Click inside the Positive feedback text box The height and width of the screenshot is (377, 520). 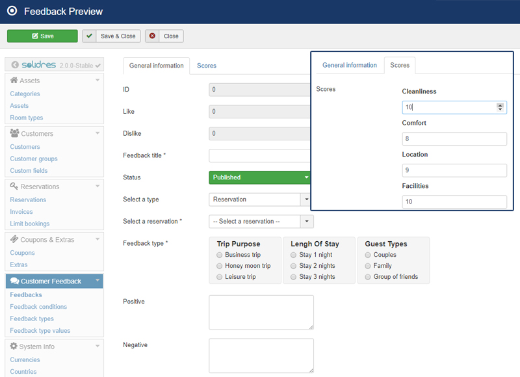tap(260, 312)
